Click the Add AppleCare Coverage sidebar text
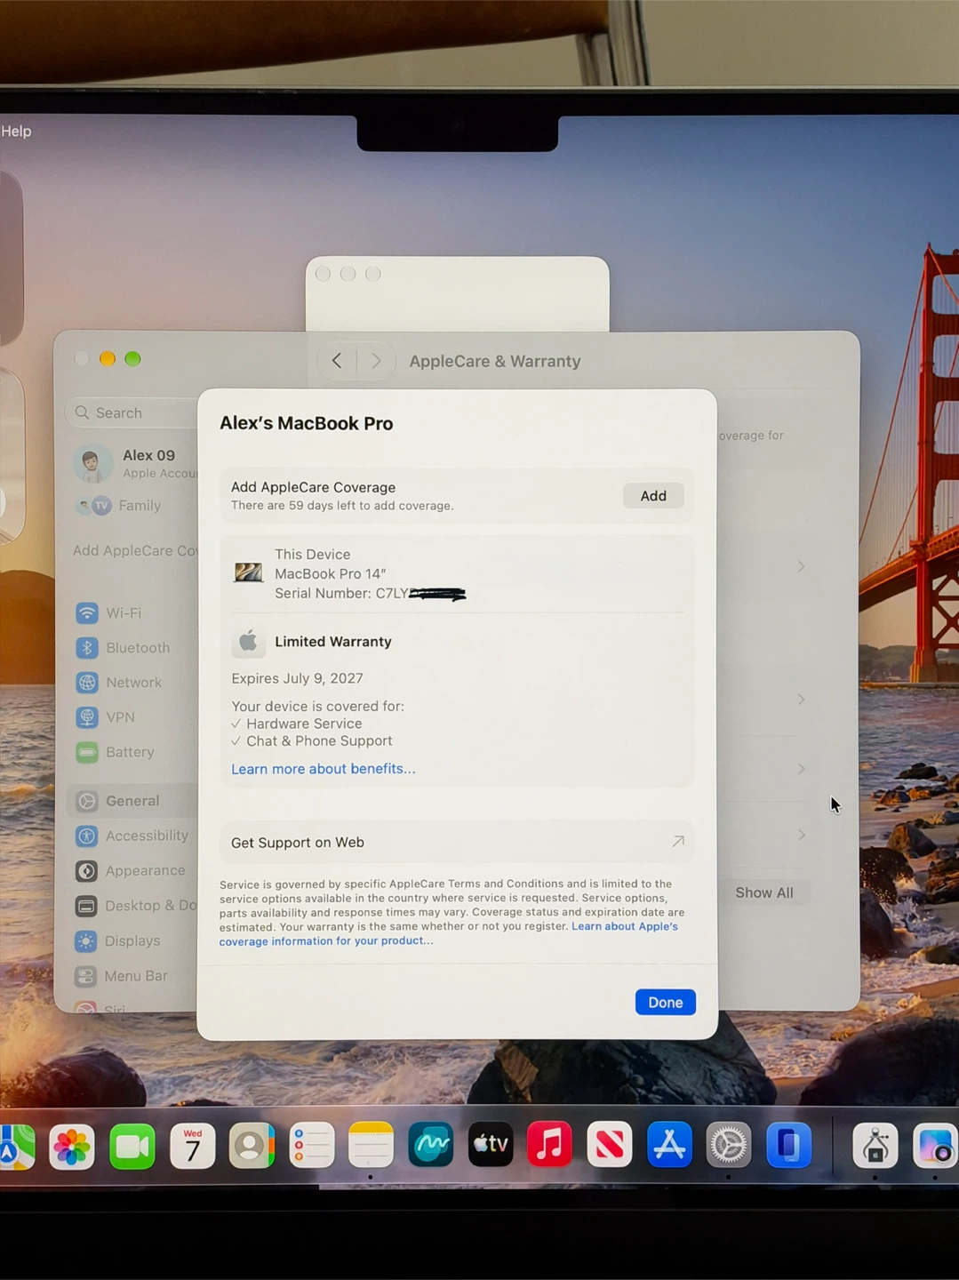This screenshot has height=1280, width=959. pyautogui.click(x=135, y=551)
